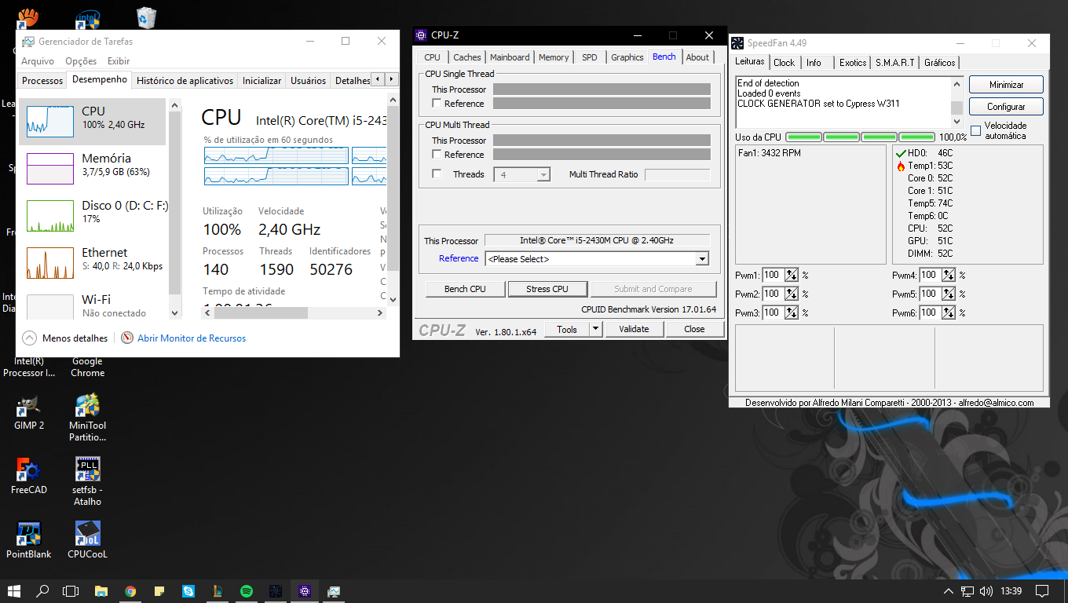Switch to SpeedFan fan icon in taskbar
The image size is (1068, 603).
click(x=276, y=591)
